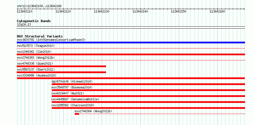Click the red nsv3334988 variant bar

tap(131, 78)
